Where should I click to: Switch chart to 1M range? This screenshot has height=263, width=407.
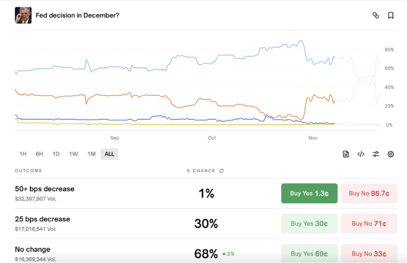[x=91, y=154]
